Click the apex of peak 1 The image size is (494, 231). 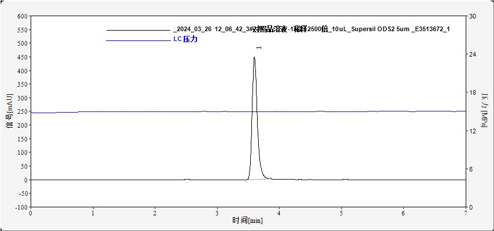tap(254, 57)
